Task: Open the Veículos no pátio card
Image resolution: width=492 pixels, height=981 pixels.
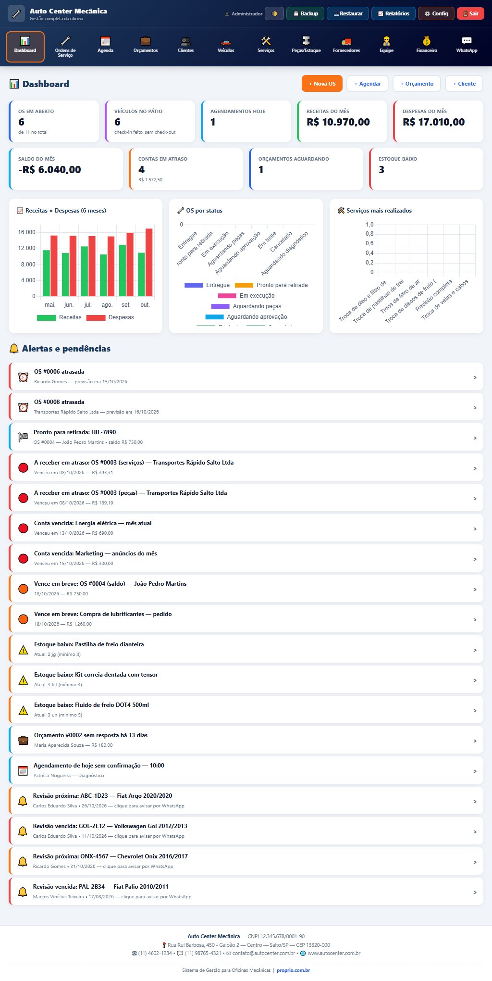Action: tap(150, 121)
